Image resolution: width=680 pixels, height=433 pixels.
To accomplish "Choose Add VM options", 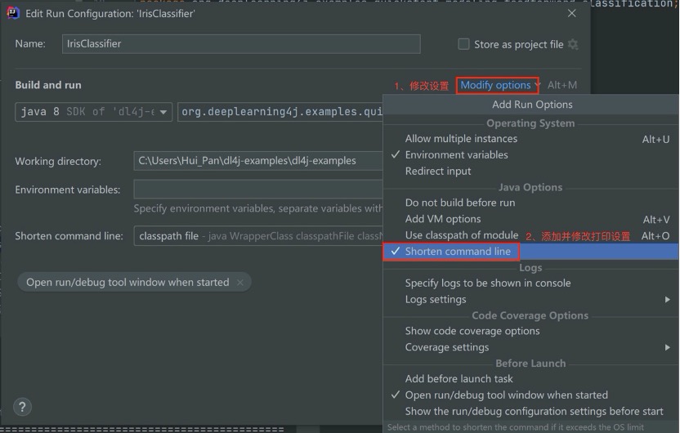I will [531, 219].
